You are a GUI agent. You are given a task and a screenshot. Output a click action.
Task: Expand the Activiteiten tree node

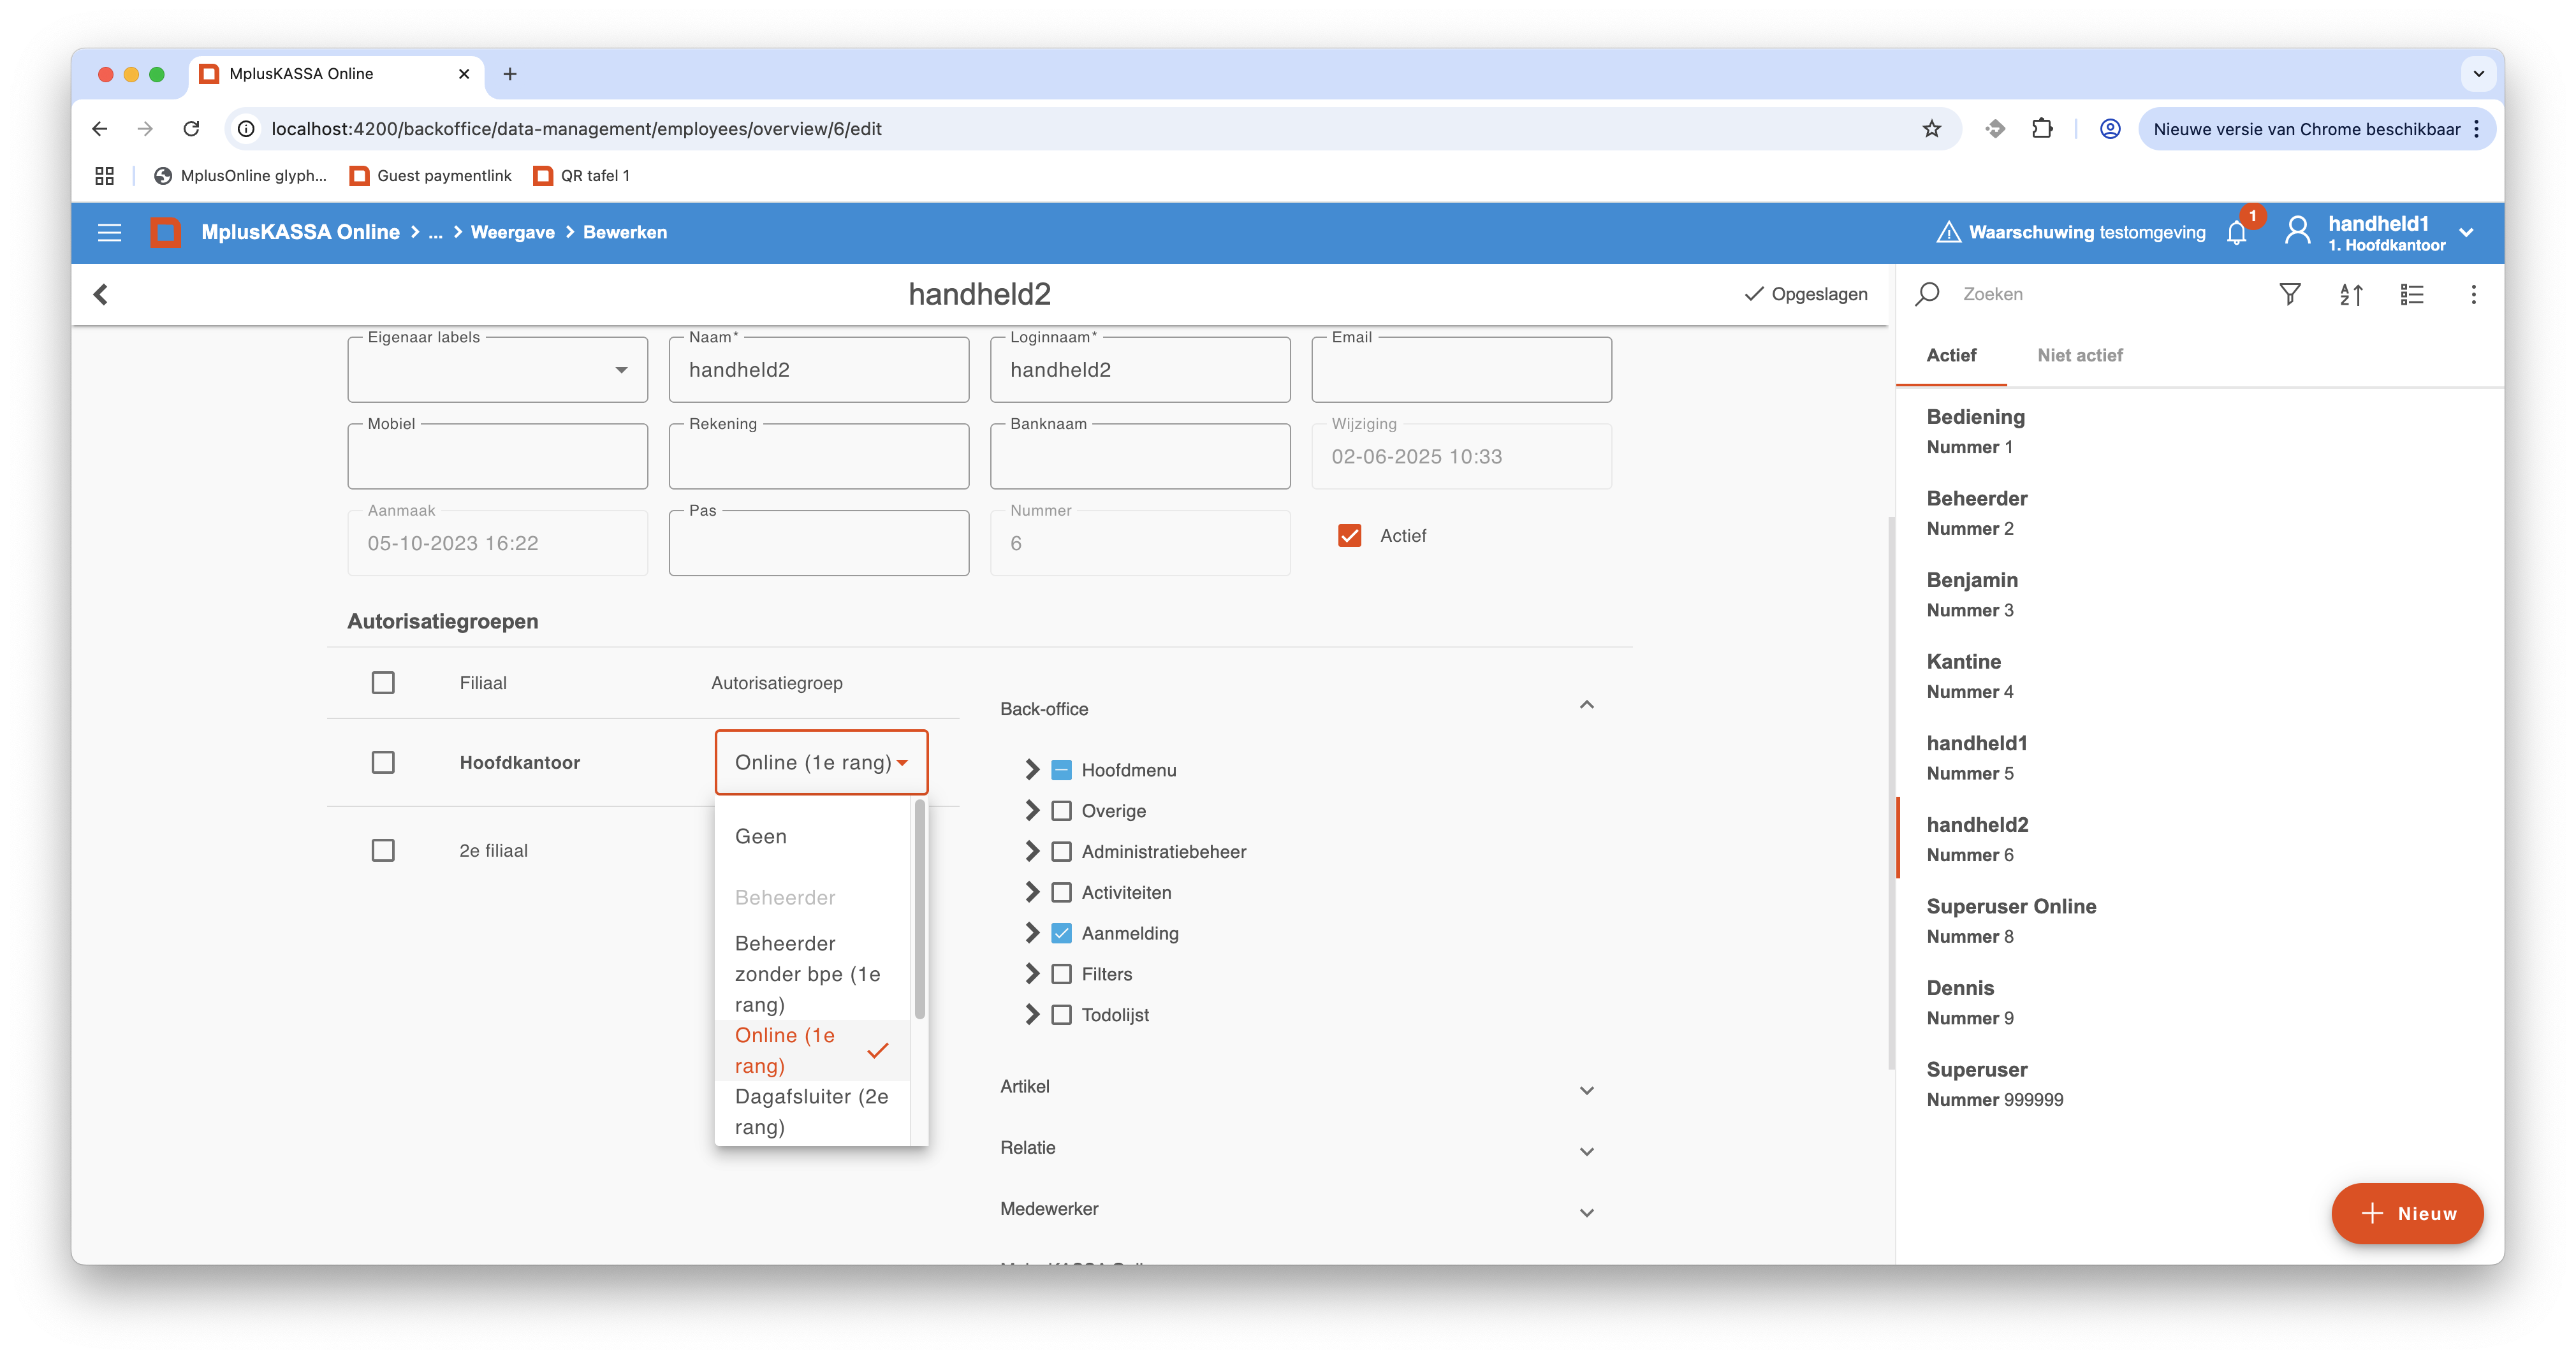1032,892
